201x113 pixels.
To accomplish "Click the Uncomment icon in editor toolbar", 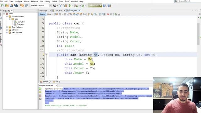I will pos(119,14).
